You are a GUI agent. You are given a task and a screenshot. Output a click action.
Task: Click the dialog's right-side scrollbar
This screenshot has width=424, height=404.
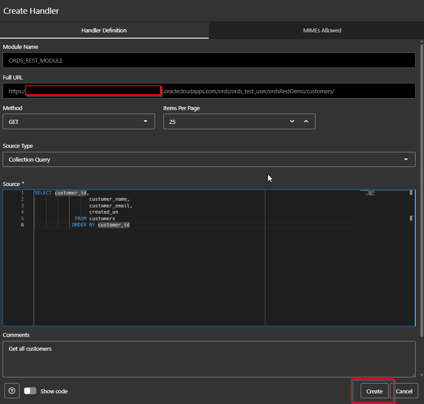coord(421,178)
